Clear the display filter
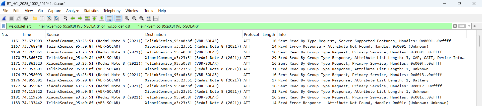The image size is (482, 106). coord(455,26)
